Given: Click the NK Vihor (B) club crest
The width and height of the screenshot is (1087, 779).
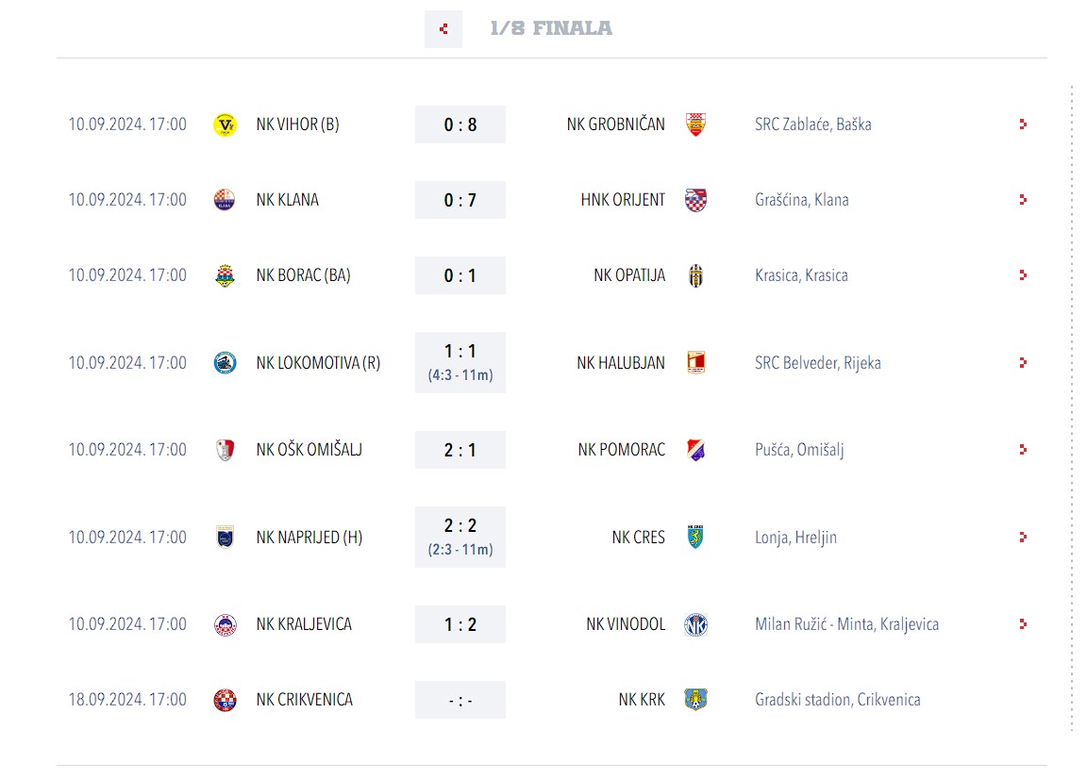Looking at the screenshot, I should (x=225, y=124).
